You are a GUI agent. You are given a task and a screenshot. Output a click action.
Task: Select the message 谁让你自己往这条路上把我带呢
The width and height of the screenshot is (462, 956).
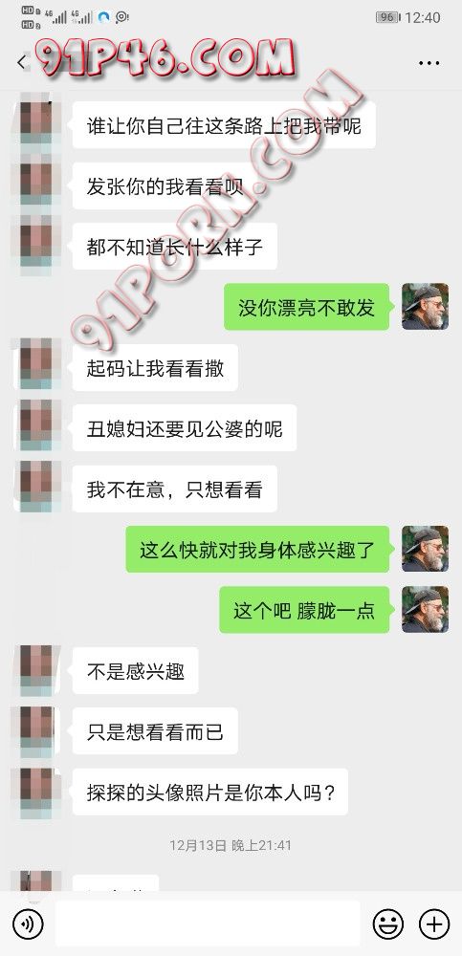(224, 125)
